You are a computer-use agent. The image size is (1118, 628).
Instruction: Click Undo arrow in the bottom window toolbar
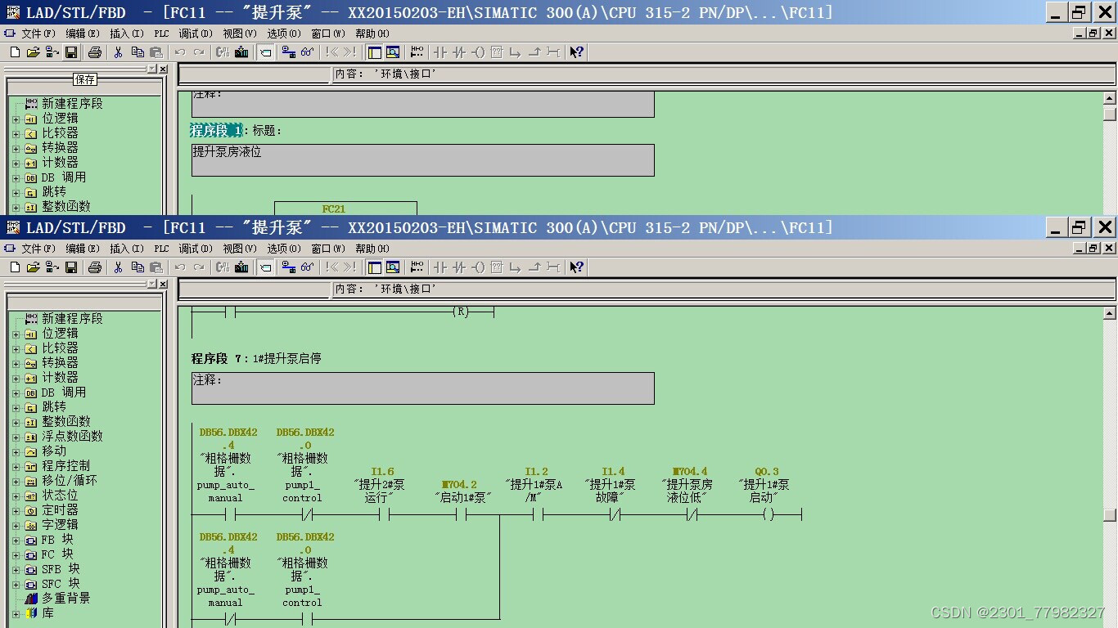(x=180, y=267)
